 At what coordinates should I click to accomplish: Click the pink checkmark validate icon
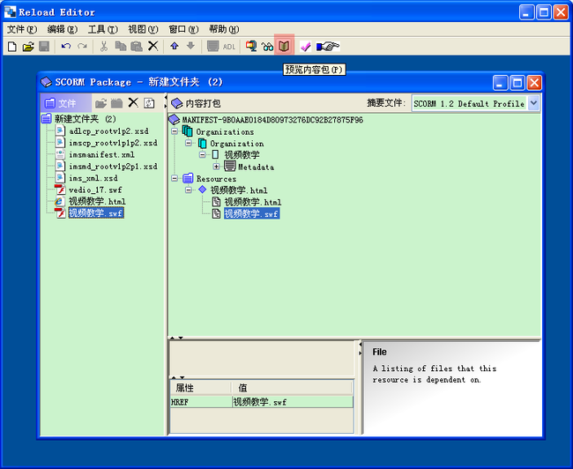(306, 47)
